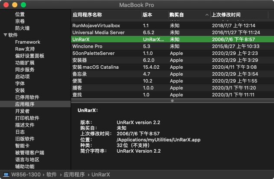
Task: Click the 版本 column header
Action: (x=147, y=15)
